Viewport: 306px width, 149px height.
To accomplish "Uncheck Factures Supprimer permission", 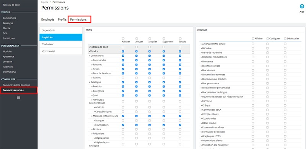I will pyautogui.click(x=164, y=64).
